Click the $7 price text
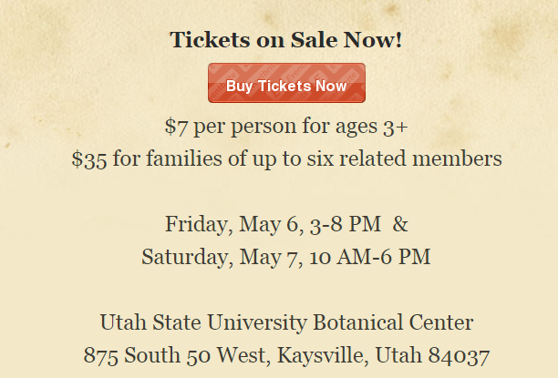Image resolution: width=558 pixels, height=378 pixels. coord(174,125)
